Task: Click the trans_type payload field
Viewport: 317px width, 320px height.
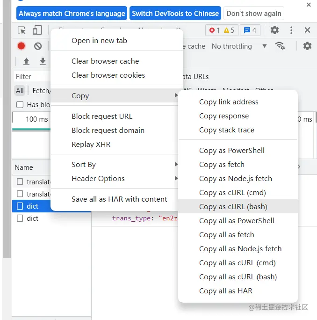Action: tap(144, 218)
